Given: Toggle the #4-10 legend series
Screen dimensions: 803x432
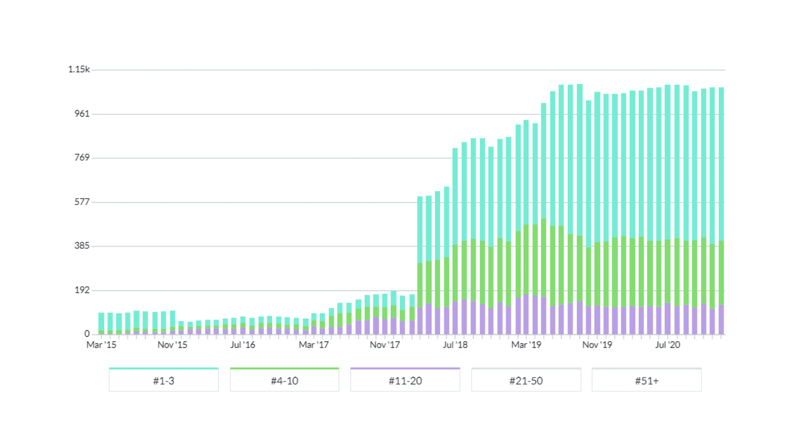Looking at the screenshot, I should point(284,380).
